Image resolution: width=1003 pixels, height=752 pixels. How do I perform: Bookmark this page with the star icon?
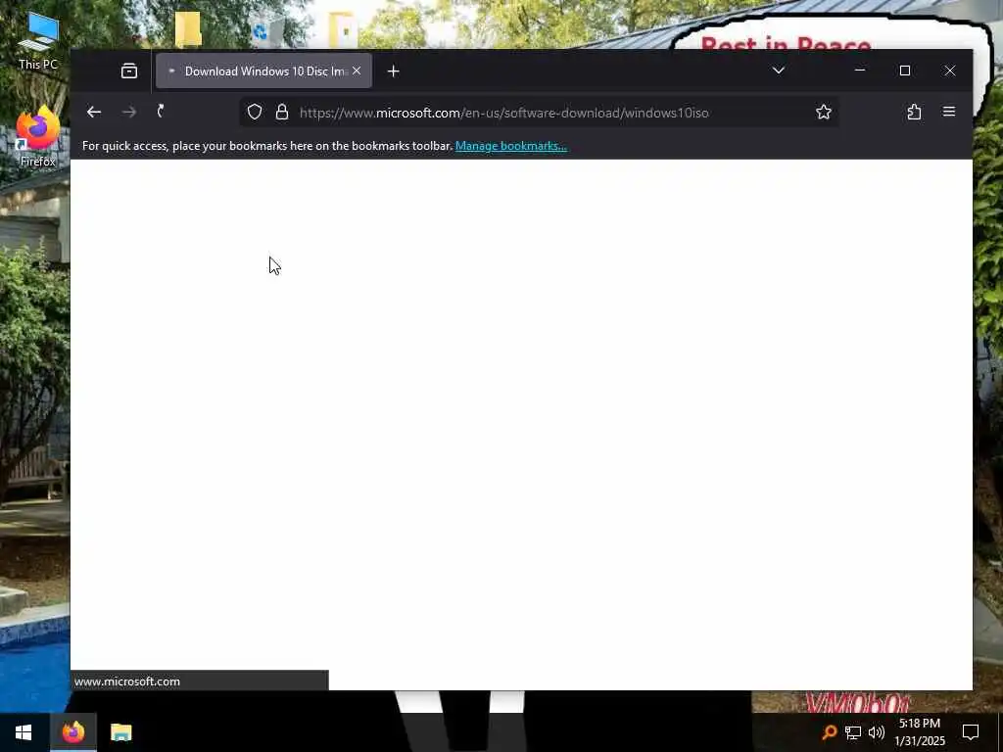tap(823, 112)
